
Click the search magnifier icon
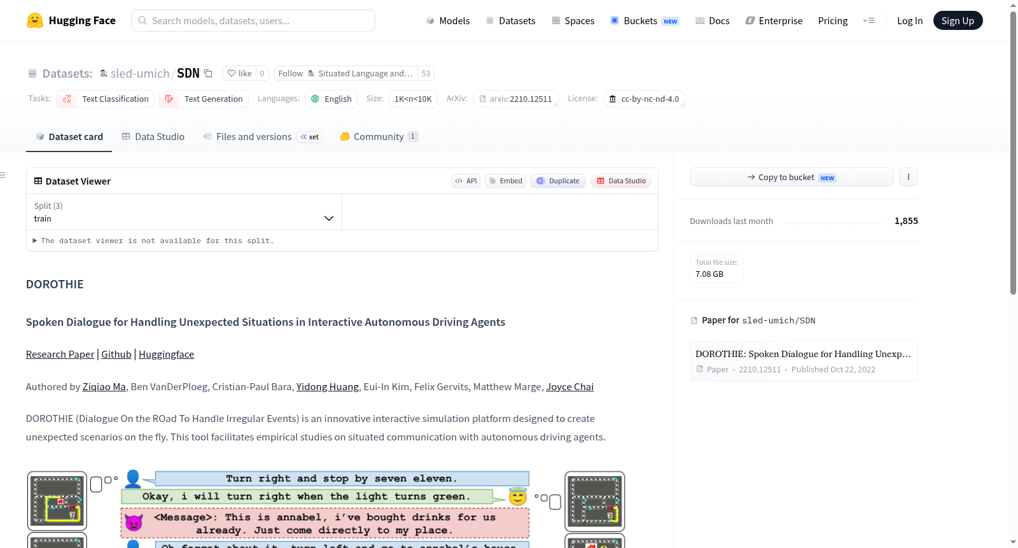[x=143, y=20]
